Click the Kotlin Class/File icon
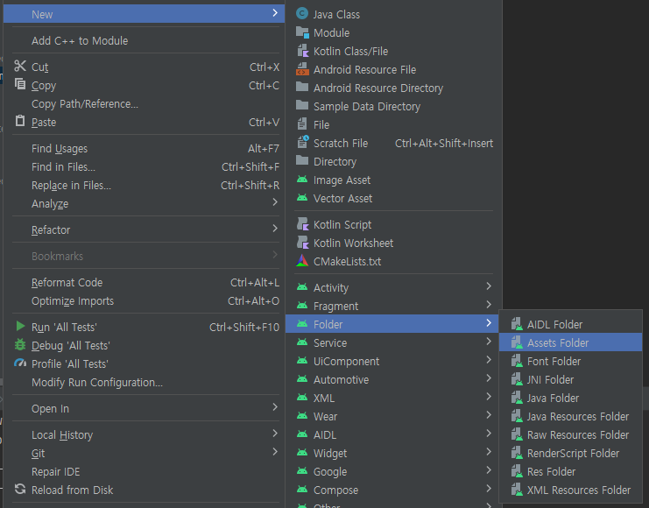This screenshot has height=508, width=649. coord(302,51)
